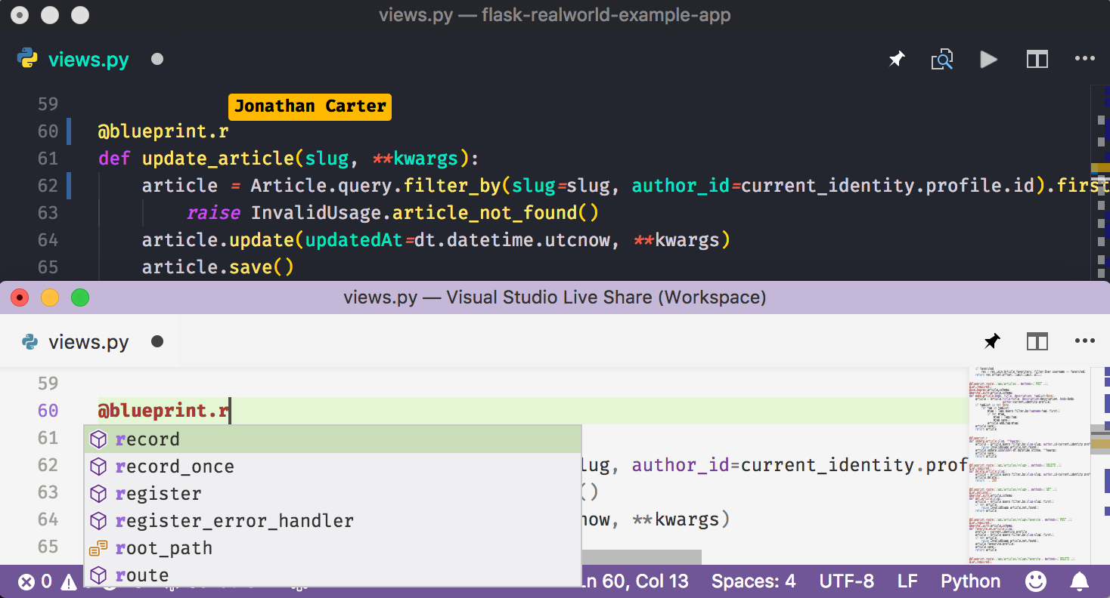Open the More Actions ellipsis menu
The image size is (1110, 598).
coord(1085,59)
